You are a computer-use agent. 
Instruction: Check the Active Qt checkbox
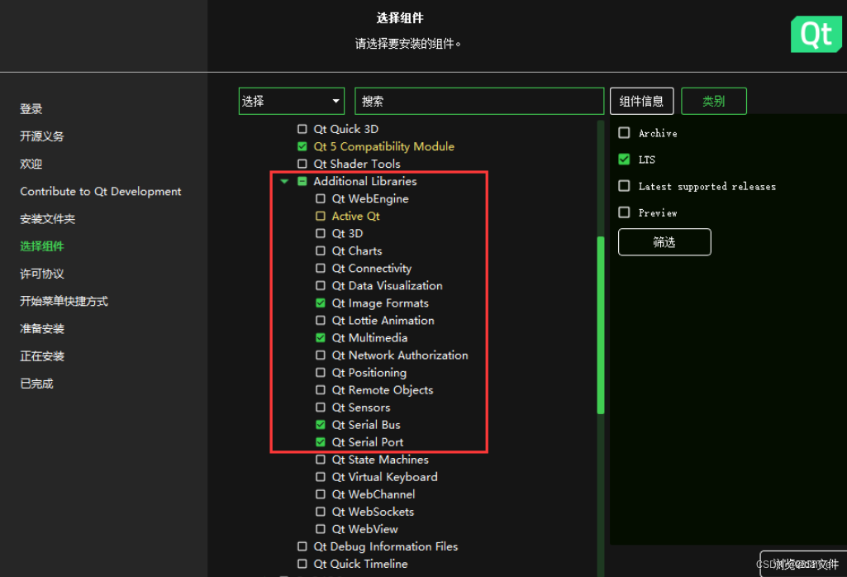pyautogui.click(x=321, y=216)
